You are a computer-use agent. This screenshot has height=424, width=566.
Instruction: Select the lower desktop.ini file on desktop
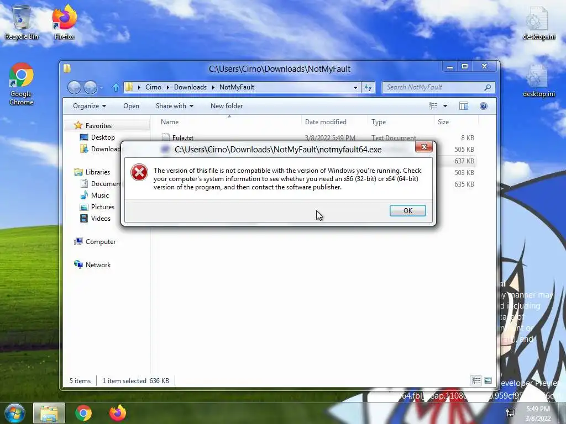tap(538, 81)
